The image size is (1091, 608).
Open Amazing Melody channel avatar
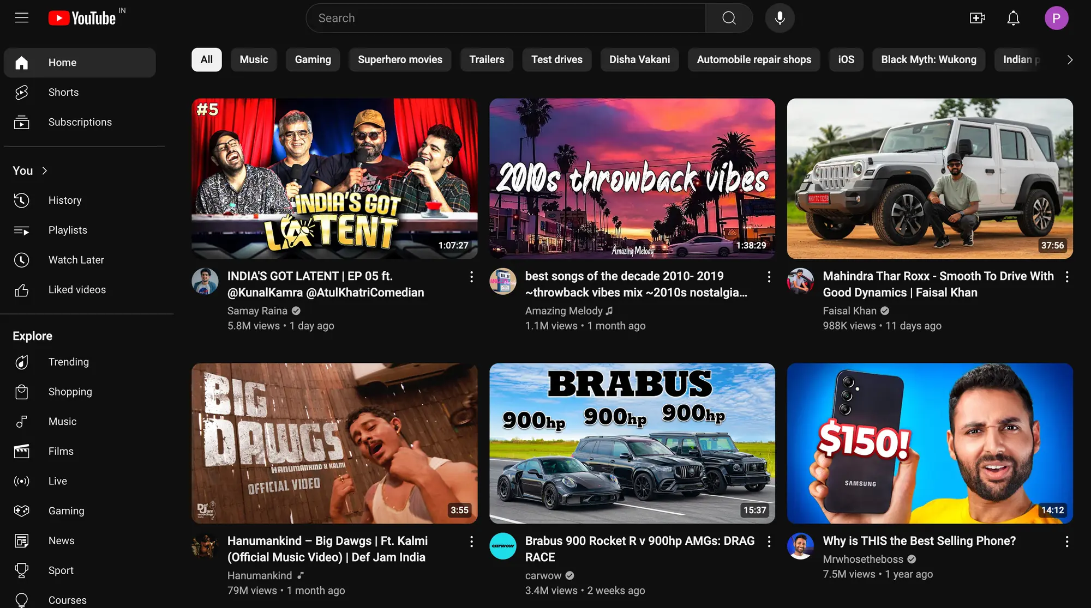click(x=503, y=281)
